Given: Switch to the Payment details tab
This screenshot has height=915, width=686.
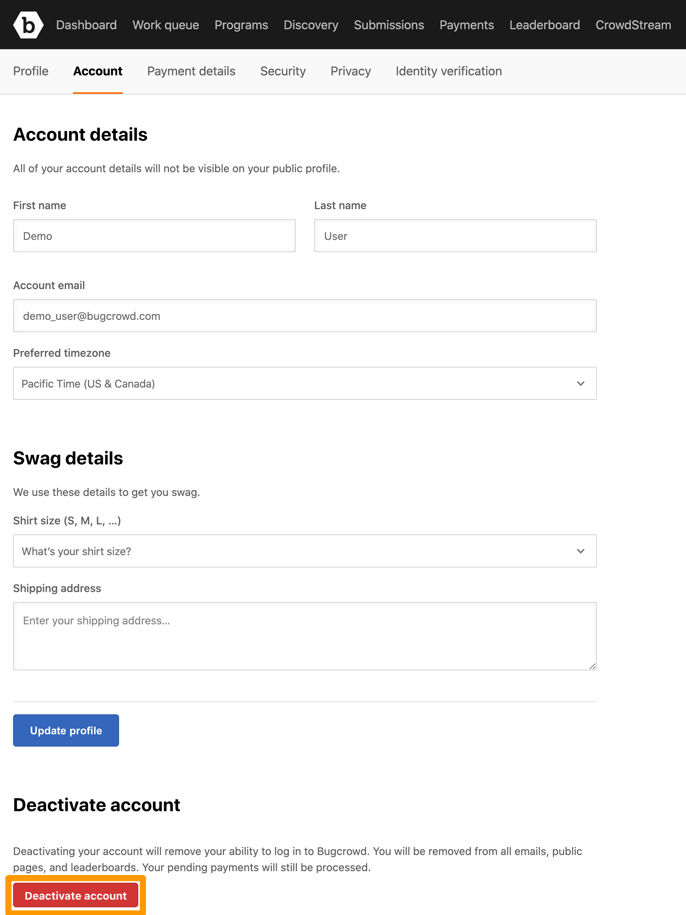Looking at the screenshot, I should click(191, 71).
